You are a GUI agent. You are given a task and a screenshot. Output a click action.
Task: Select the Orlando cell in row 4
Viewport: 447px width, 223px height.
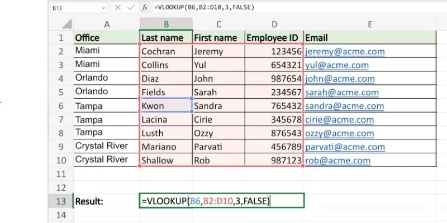pyautogui.click(x=107, y=79)
